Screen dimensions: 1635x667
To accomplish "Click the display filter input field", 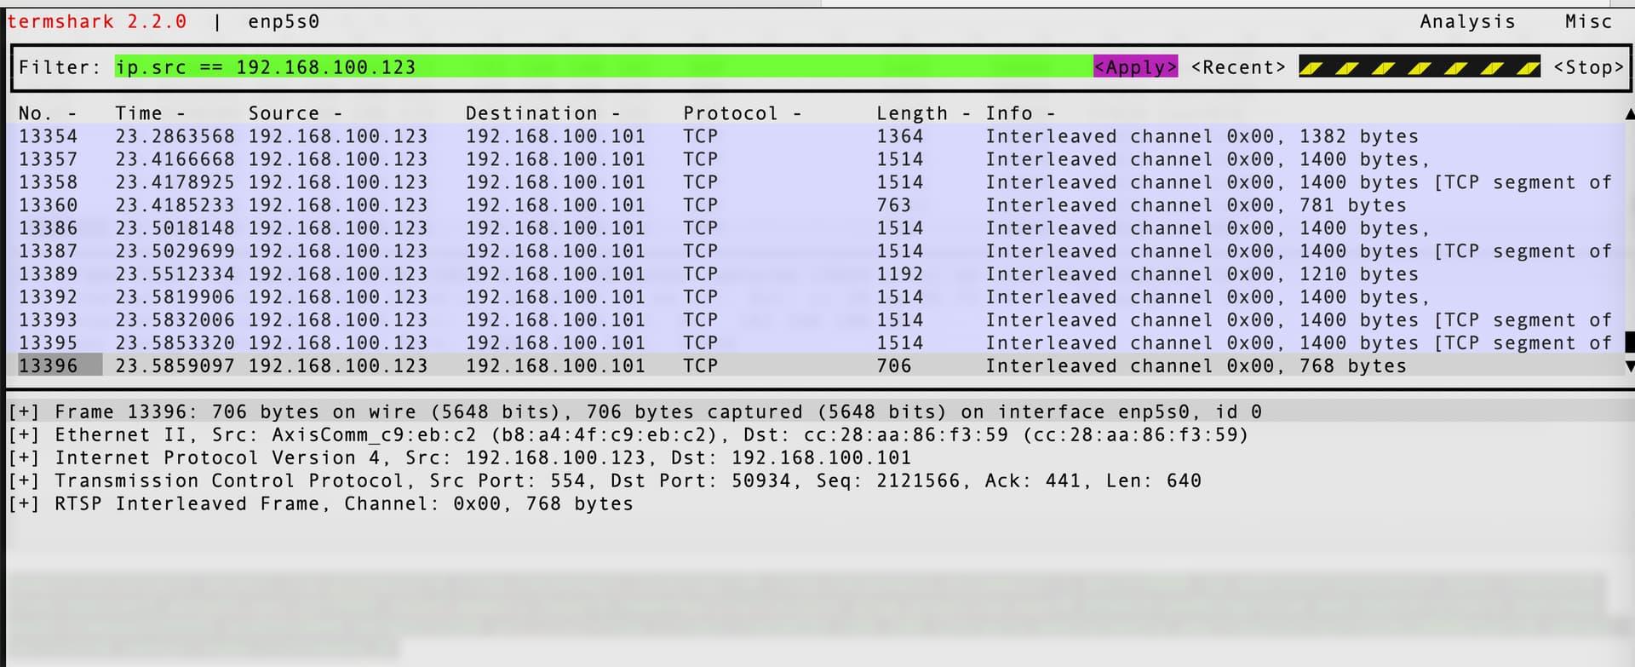I will click(604, 67).
